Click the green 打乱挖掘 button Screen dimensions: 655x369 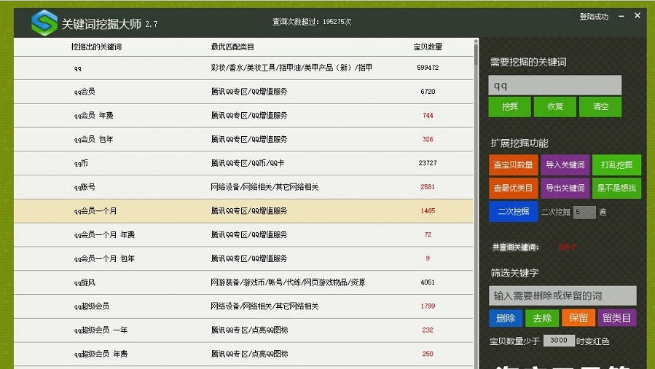click(x=616, y=165)
